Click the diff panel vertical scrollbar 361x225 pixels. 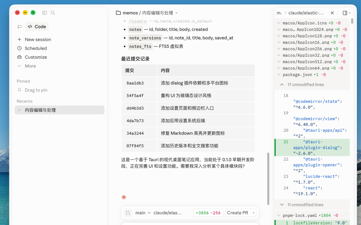[352, 21]
